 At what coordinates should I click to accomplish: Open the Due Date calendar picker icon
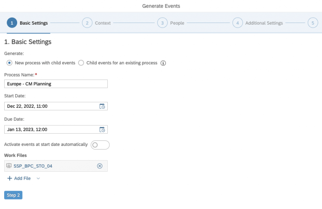click(x=102, y=130)
